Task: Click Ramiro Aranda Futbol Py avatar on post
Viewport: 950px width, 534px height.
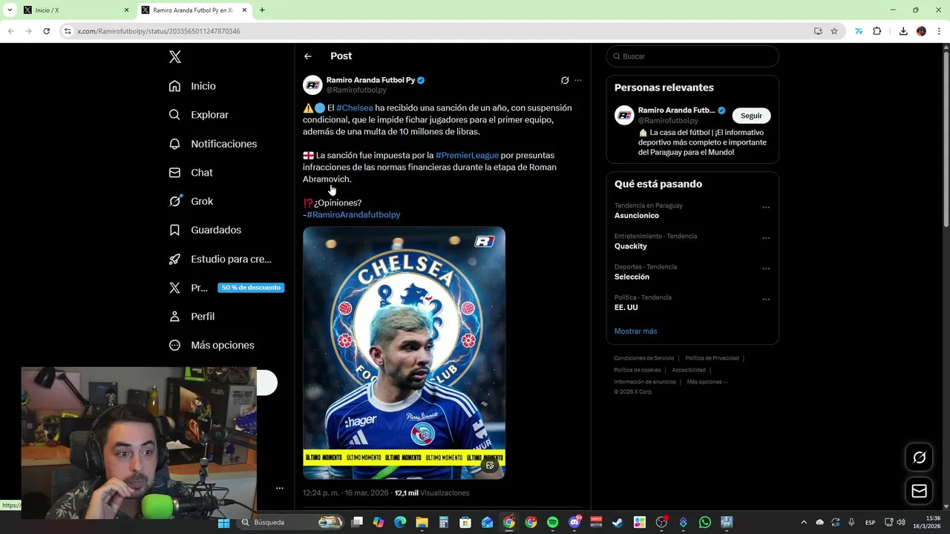Action: (312, 85)
